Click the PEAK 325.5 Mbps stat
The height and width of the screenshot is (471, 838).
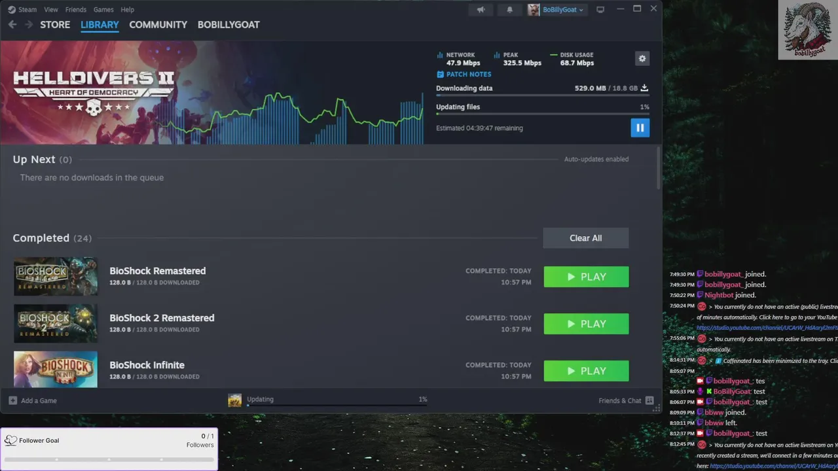[518, 59]
